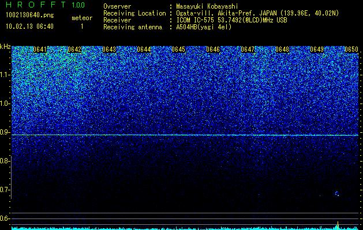The image size is (363, 230).
Task: Click the 0.8 kHz axis label
Action: pos(5,161)
